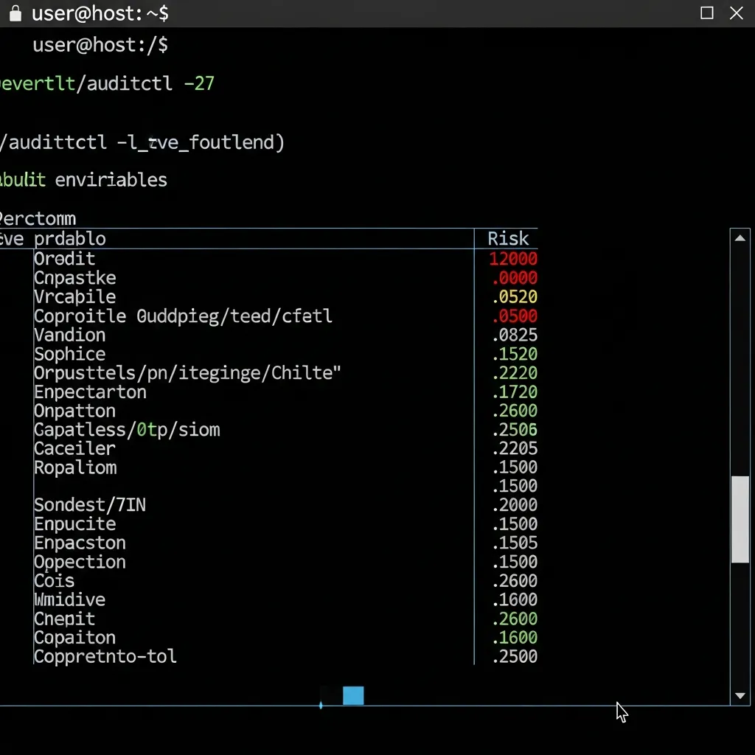Click the blue slider marker at the bottom

pos(353,695)
